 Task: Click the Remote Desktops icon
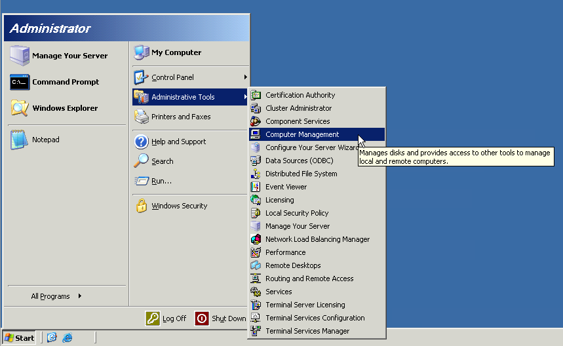click(256, 265)
